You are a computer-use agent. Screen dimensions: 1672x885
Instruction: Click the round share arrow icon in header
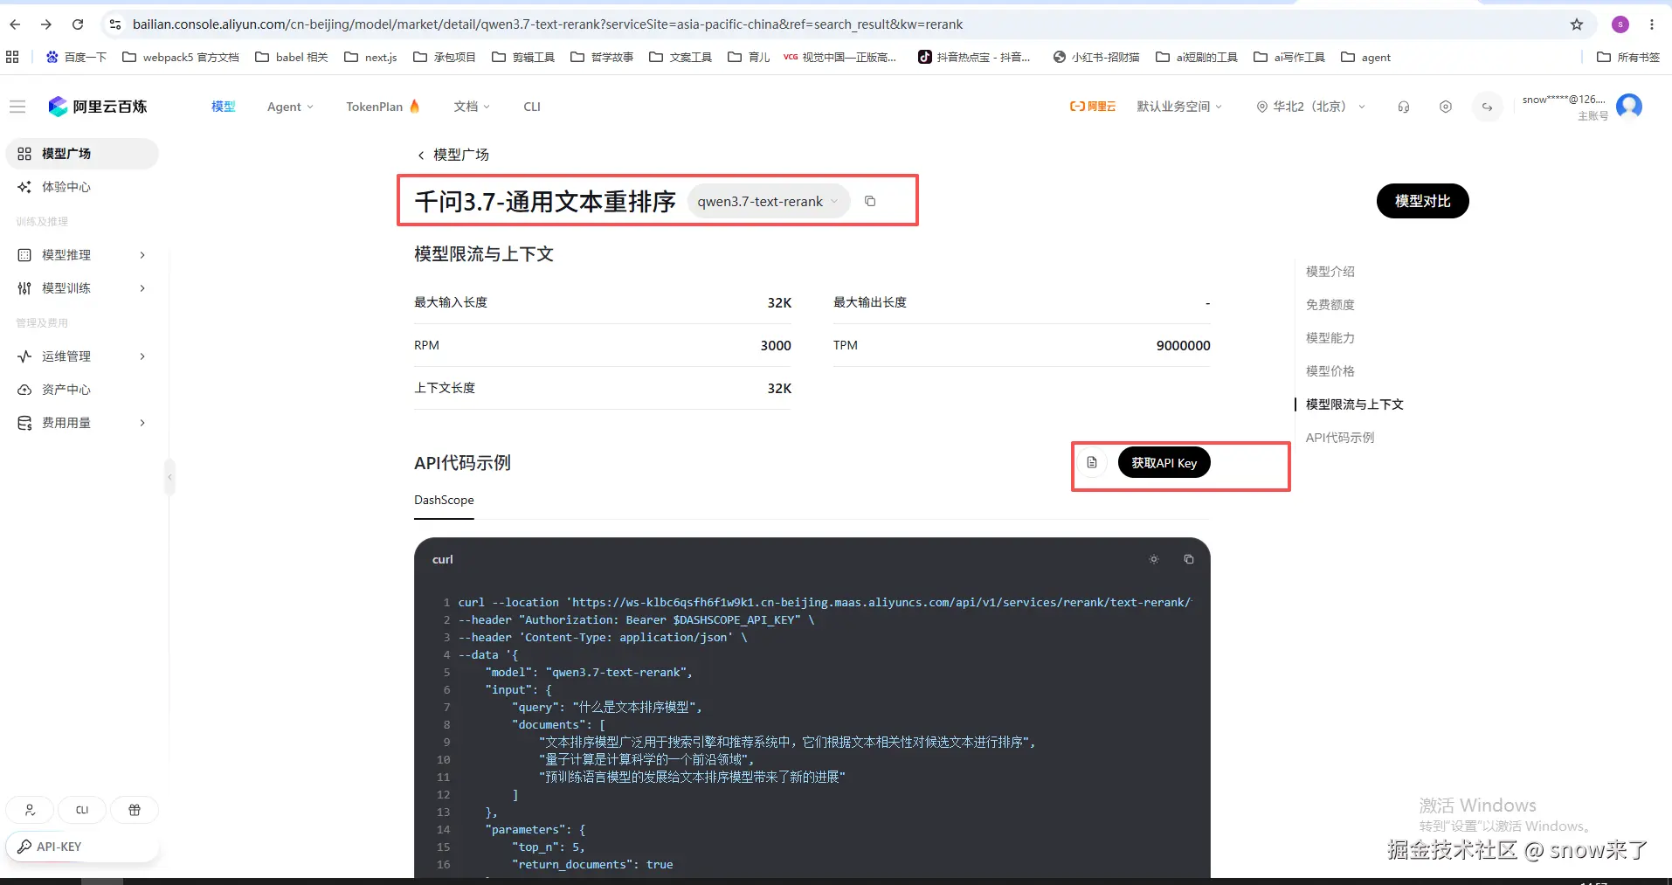click(1487, 107)
